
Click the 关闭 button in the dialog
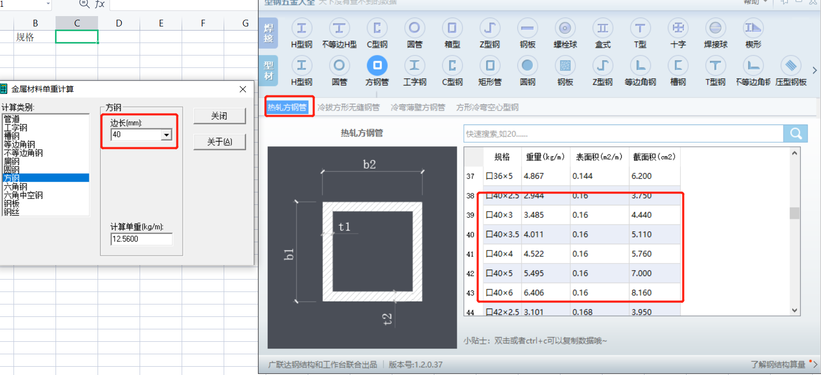[x=220, y=116]
